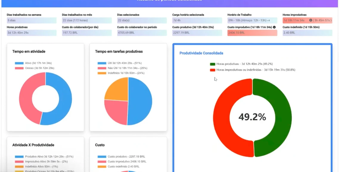Toggle red Horas improdutivas ou indefinidas swatch
Viewport: 339px width, 172px height.
pos(212,70)
